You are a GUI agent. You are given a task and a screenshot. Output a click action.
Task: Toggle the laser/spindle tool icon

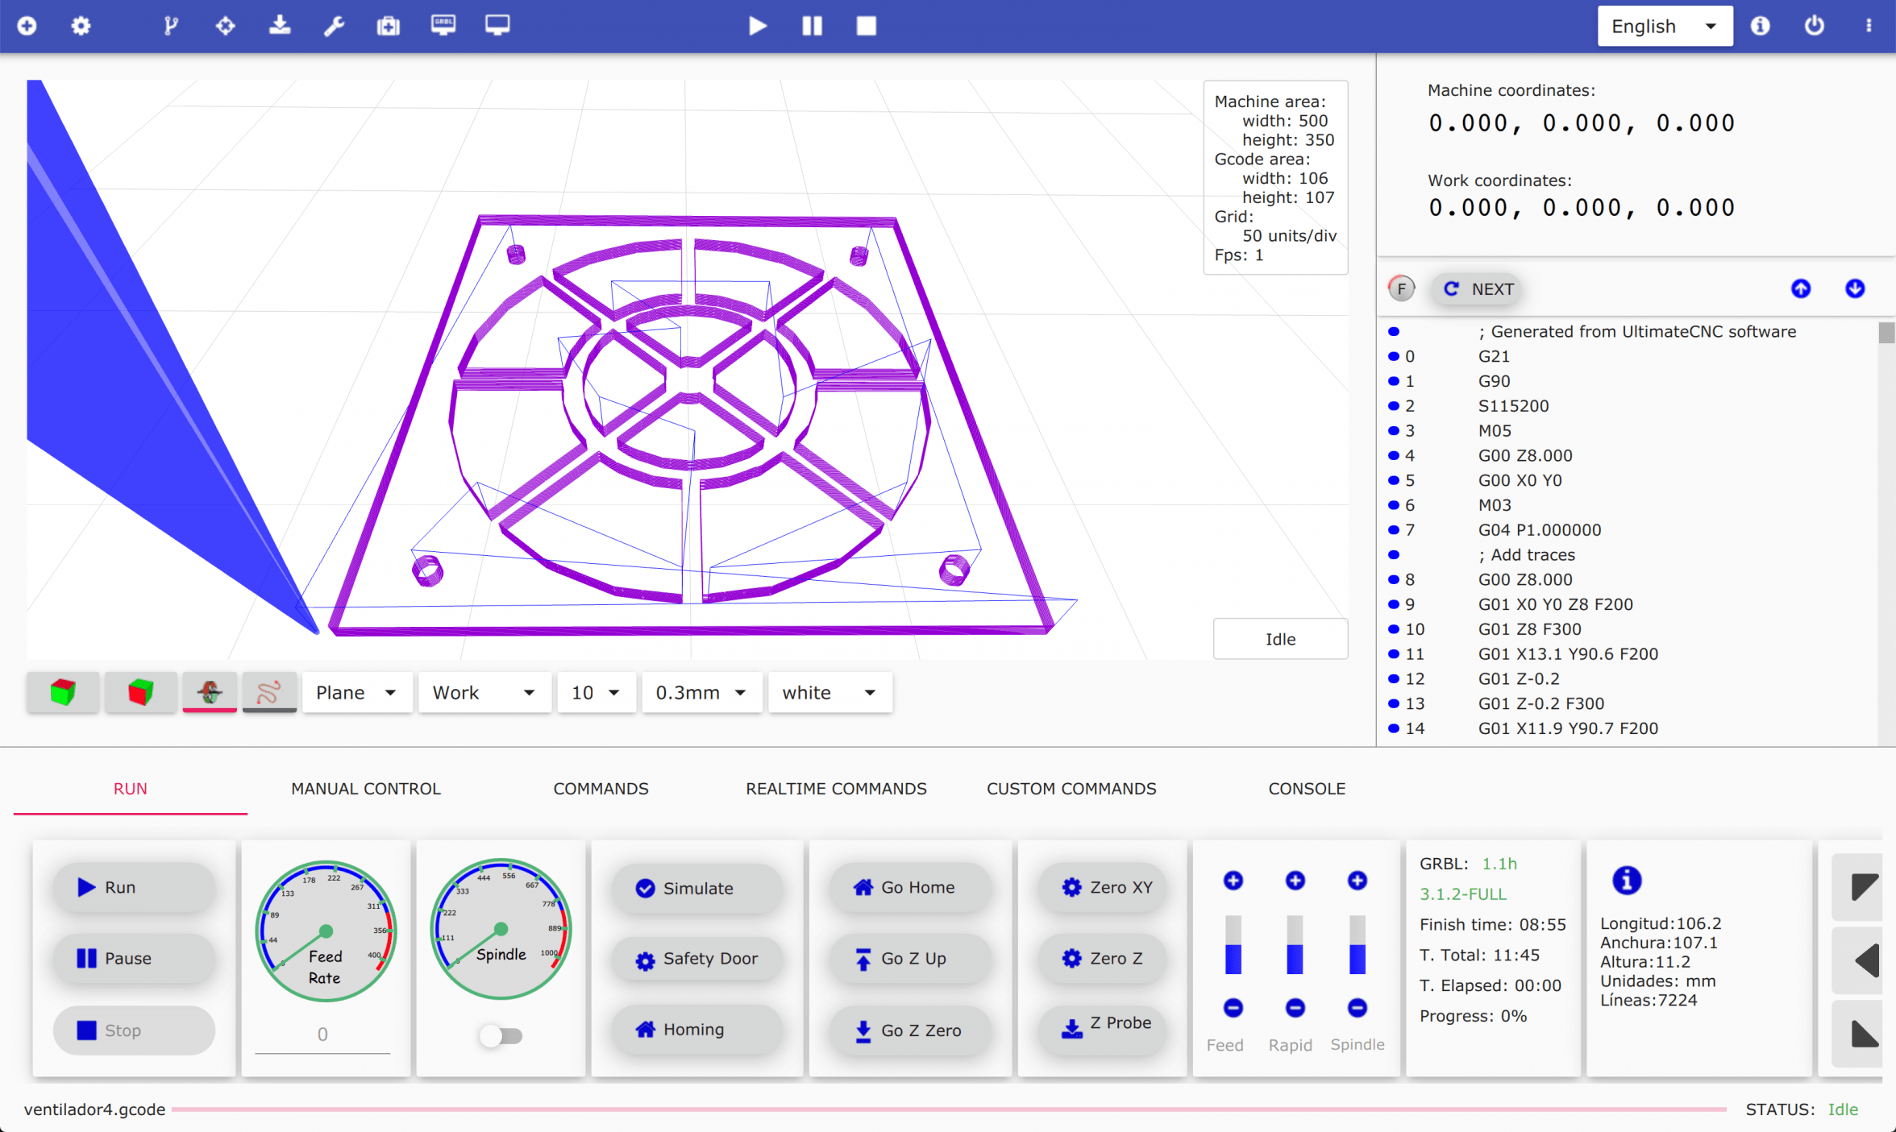[x=209, y=691]
